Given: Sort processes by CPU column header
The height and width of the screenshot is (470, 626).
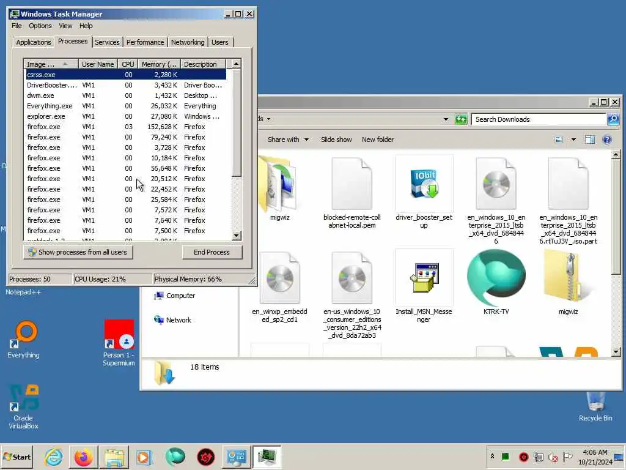Looking at the screenshot, I should (128, 64).
